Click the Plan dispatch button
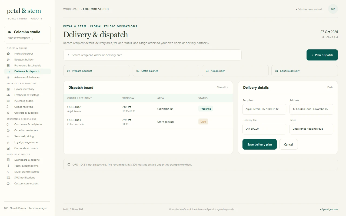Viewport: 346px width, 216px height. pyautogui.click(x=322, y=55)
